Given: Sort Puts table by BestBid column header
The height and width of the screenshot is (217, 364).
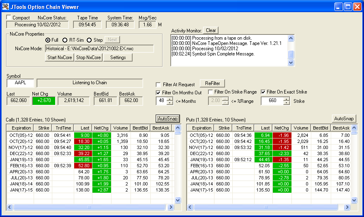Looking at the screenshot, I should tap(320, 128).
